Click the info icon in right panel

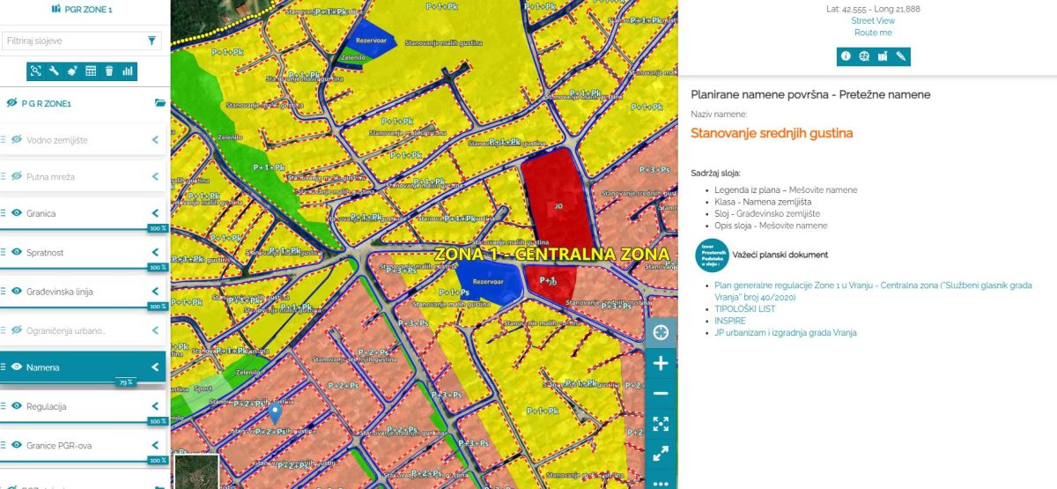846,56
